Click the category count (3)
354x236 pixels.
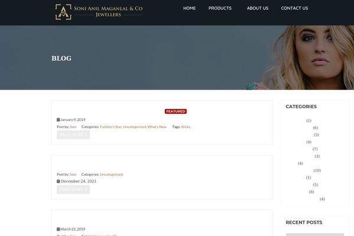click(317, 156)
